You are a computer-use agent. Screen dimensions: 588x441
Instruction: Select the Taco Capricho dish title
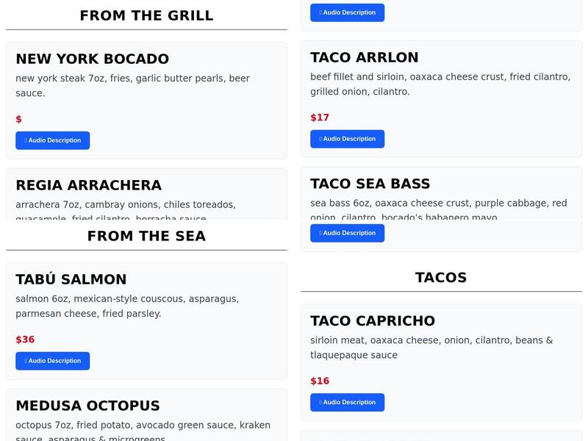click(373, 320)
